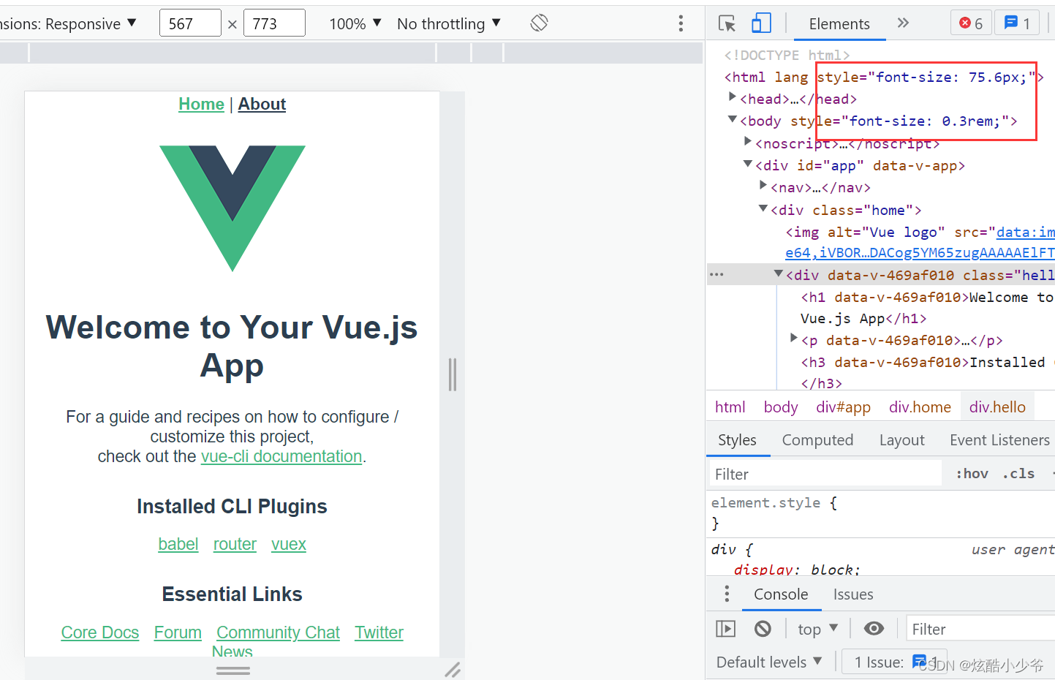Open the vue-cli documentation link
The width and height of the screenshot is (1055, 680).
click(x=281, y=456)
